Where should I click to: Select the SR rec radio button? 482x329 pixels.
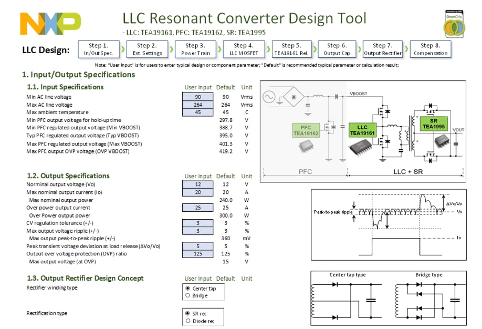point(188,314)
